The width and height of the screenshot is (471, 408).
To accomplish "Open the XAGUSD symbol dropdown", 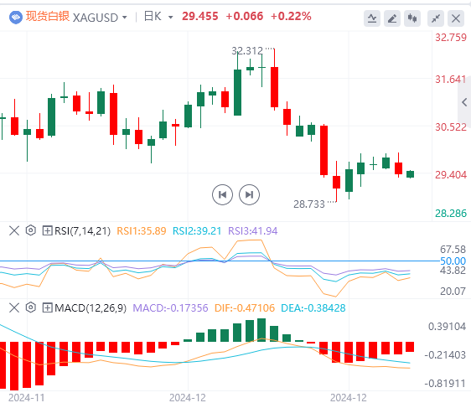I will pyautogui.click(x=100, y=18).
